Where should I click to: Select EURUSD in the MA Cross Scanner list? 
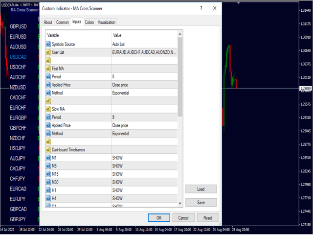[x=18, y=37]
